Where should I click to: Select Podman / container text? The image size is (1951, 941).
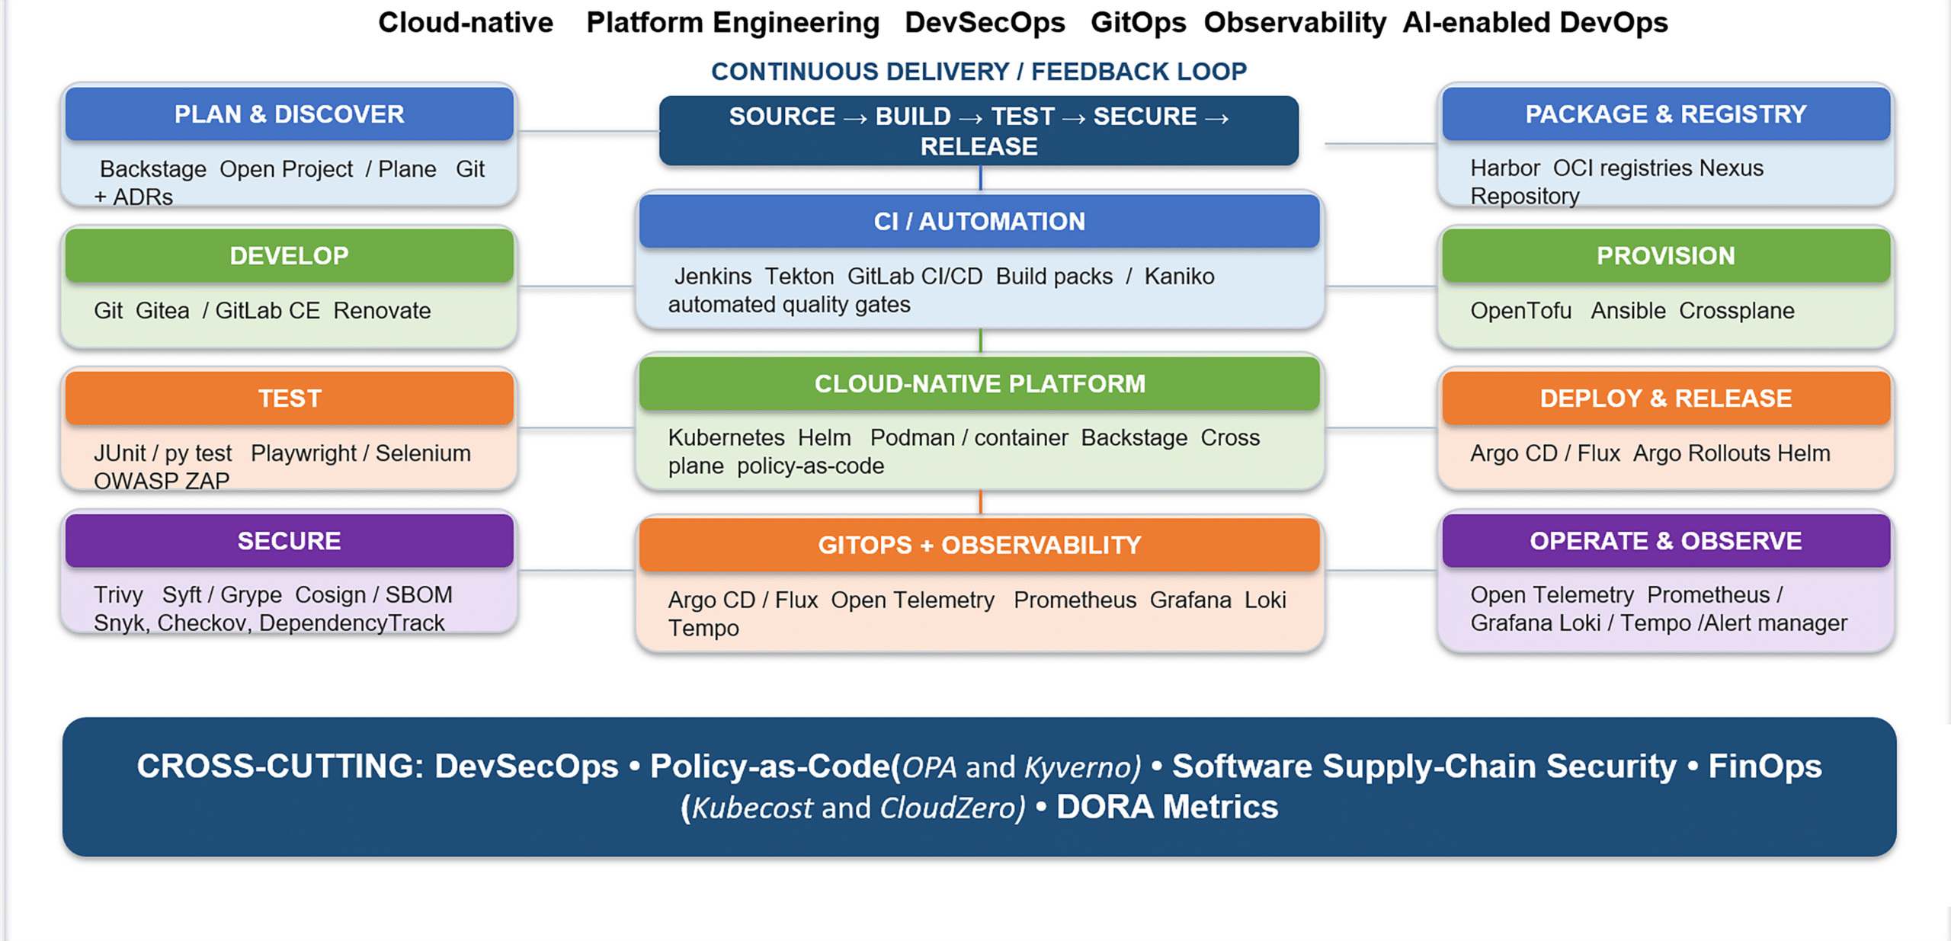(969, 438)
